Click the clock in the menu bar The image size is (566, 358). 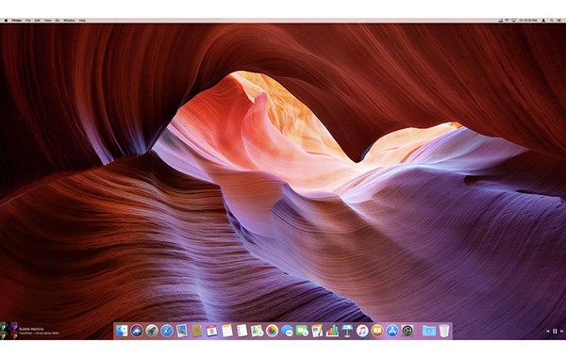528,20
